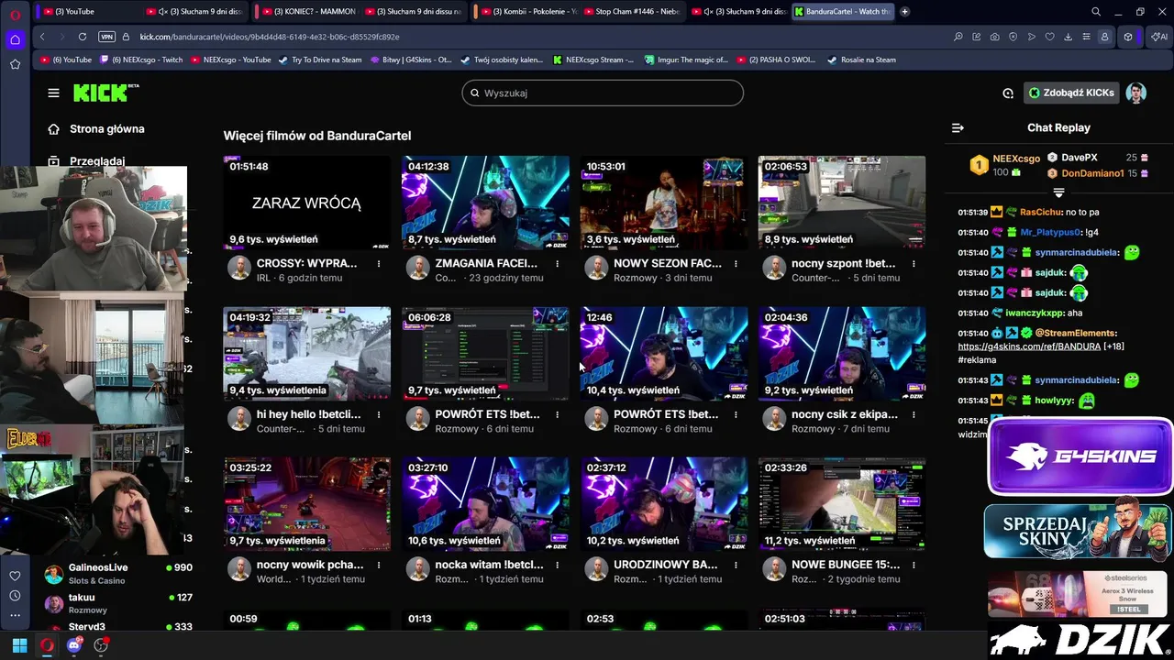Open the CROSSY: WYPRA... video thumbnail
Viewport: 1174px width, 660px height.
[307, 203]
